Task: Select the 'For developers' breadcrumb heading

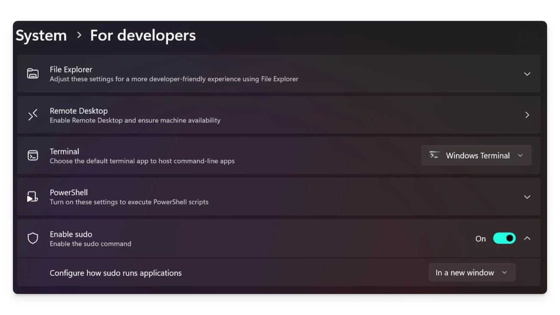Action: pos(143,35)
